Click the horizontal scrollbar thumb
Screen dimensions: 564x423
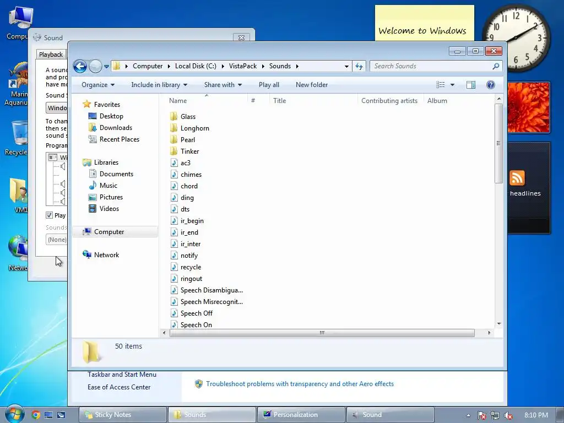coord(322,333)
